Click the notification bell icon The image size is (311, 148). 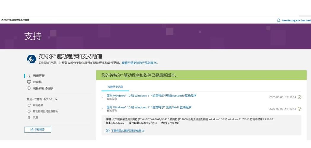(279, 20)
